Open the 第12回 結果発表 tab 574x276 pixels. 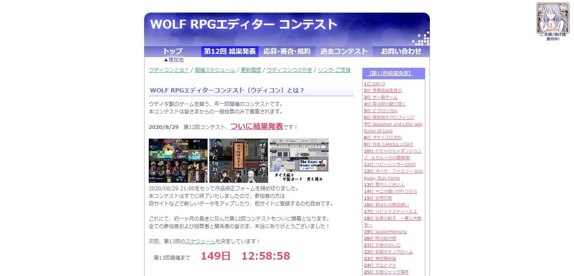pyautogui.click(x=230, y=51)
